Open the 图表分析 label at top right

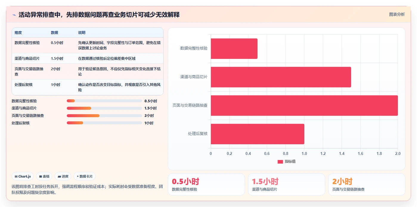coord(397,14)
